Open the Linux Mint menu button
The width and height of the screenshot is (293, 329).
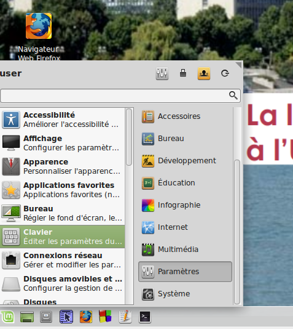7,317
